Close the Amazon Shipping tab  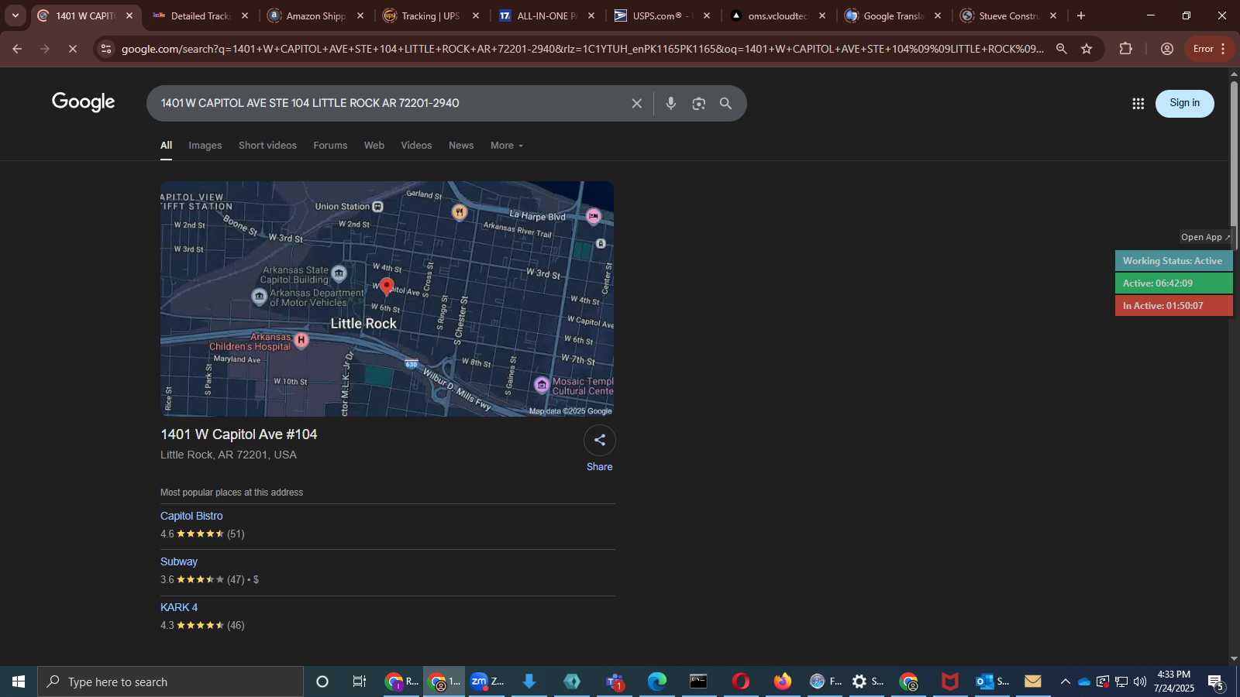(360, 15)
